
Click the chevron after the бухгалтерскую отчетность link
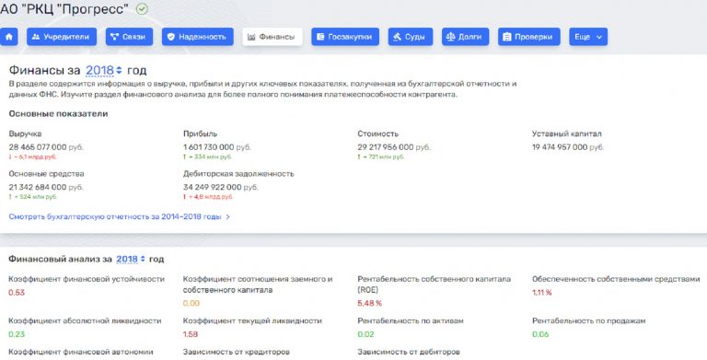[227, 217]
